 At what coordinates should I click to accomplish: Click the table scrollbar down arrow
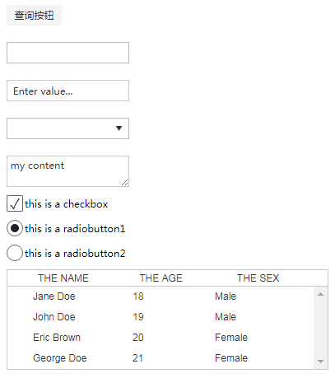(x=320, y=362)
